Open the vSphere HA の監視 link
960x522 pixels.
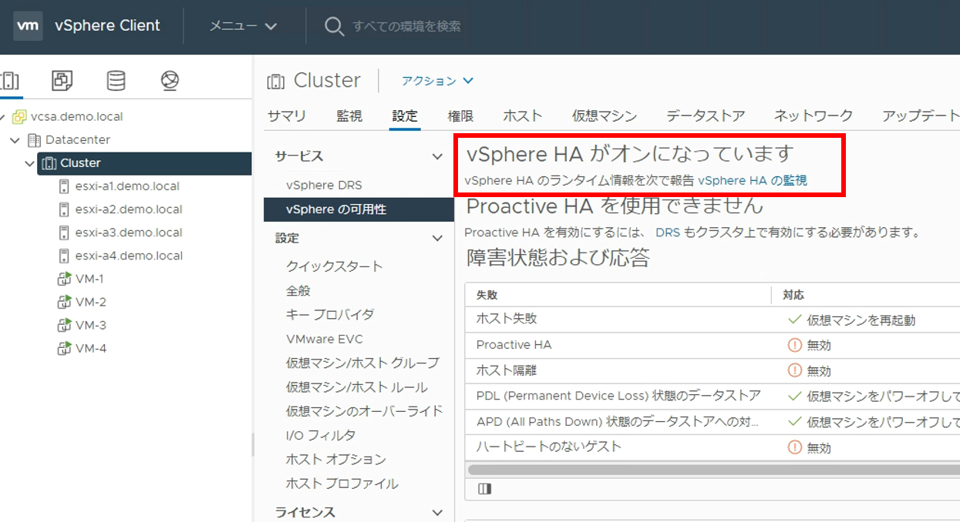pyautogui.click(x=752, y=180)
